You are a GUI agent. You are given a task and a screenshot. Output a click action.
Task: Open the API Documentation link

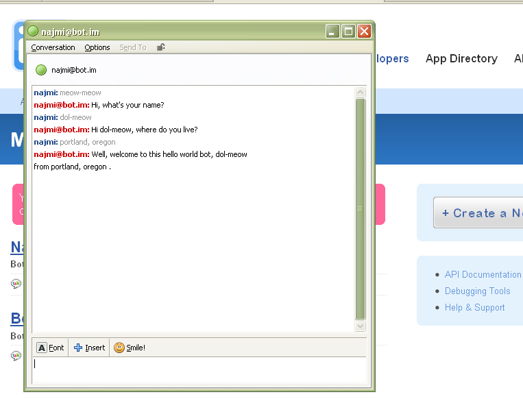pos(483,274)
